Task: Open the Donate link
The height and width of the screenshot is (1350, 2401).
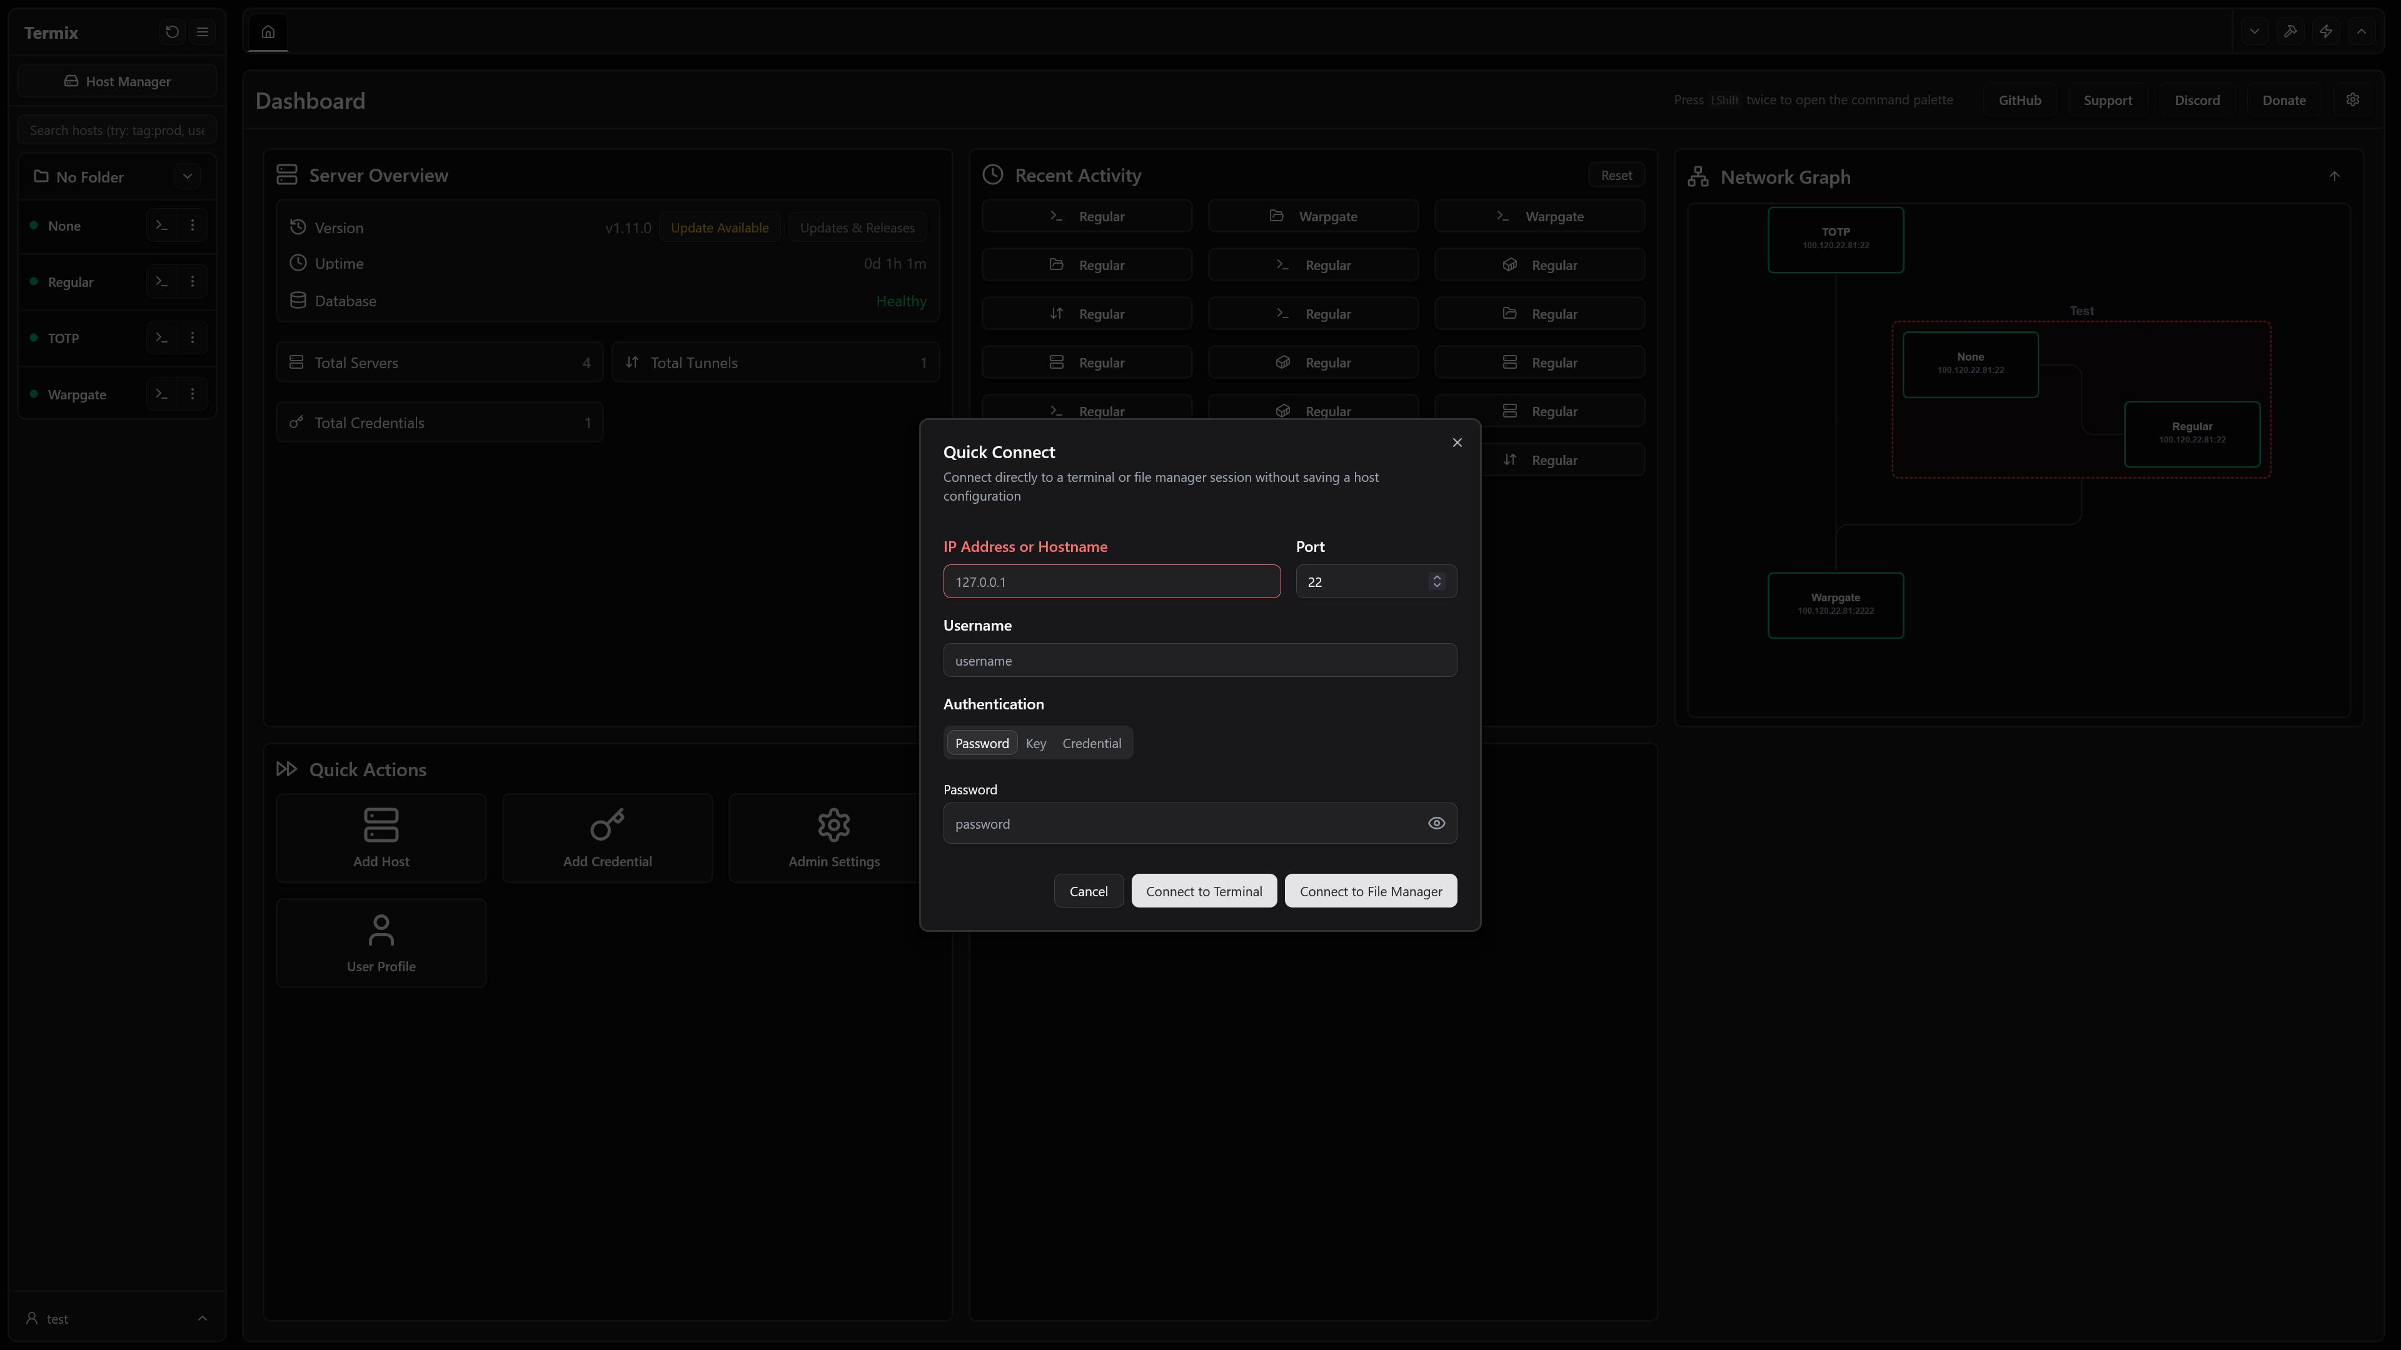Action: pyautogui.click(x=2285, y=100)
